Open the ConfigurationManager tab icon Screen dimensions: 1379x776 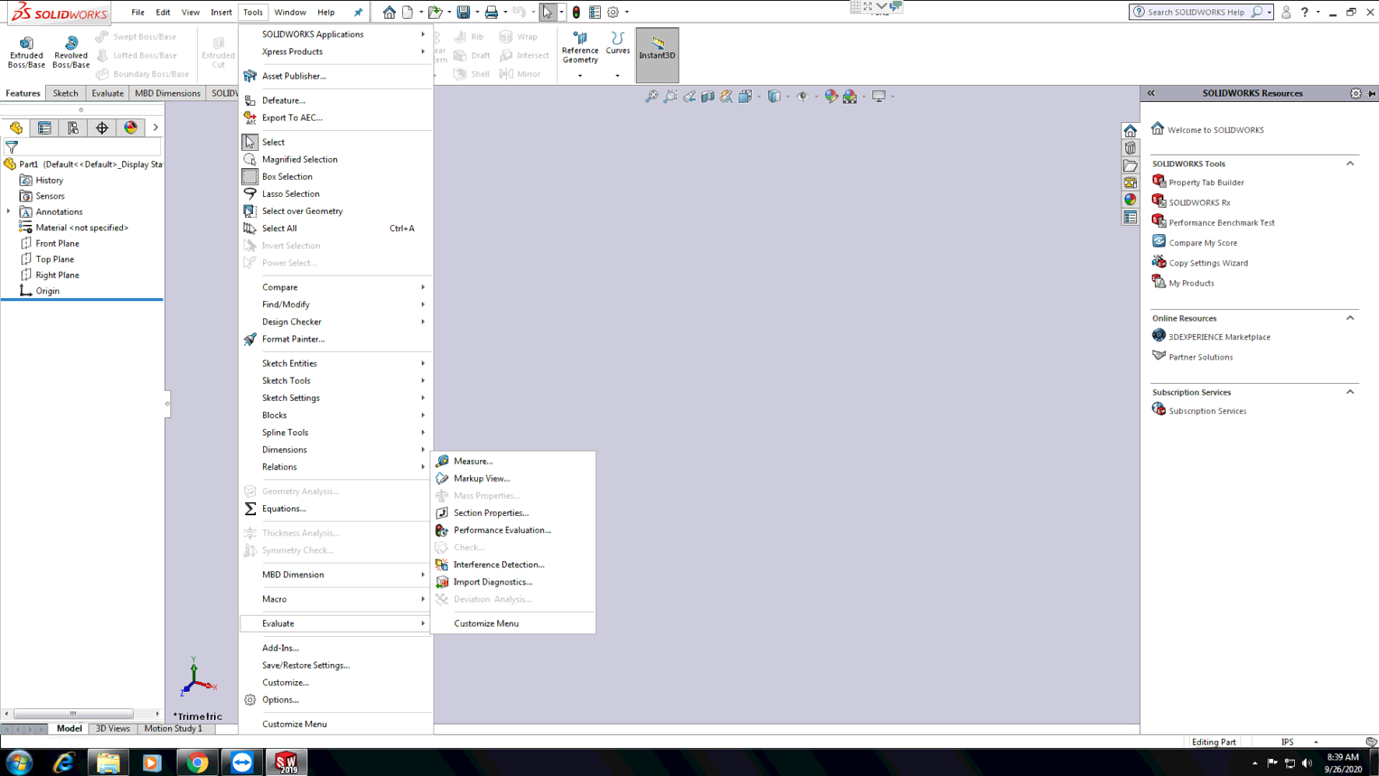[x=73, y=128]
